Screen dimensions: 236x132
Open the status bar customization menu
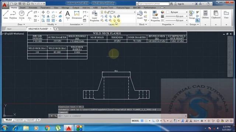point(231,121)
